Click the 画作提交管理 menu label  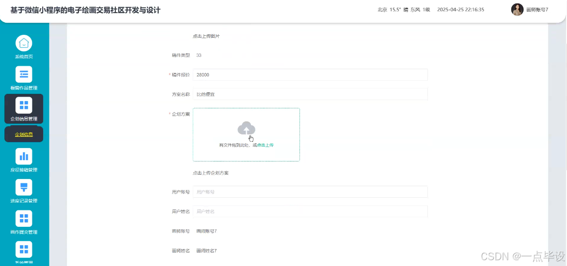point(24,232)
